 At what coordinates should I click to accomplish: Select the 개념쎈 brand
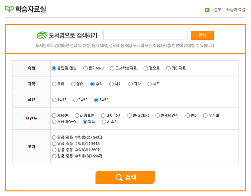tap(54, 115)
